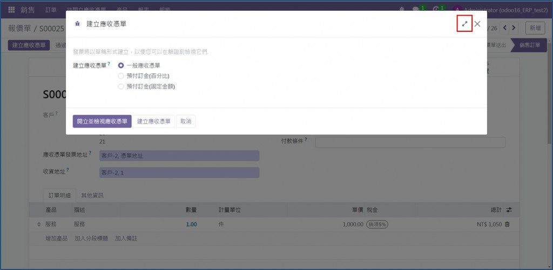Screen dimensions: 553x270
Task: Click the 銷售訂單 status stage
Action: 530,45
